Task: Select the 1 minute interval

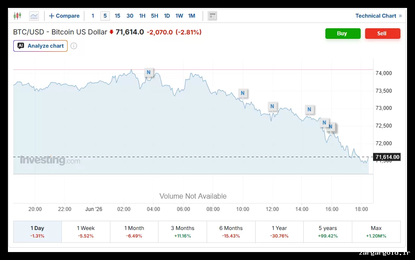Action: (93, 16)
